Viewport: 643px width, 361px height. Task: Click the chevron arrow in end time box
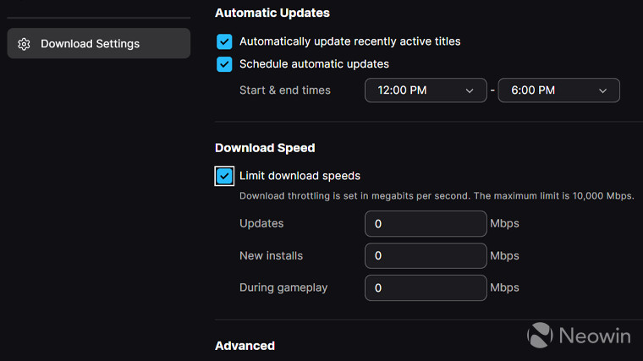(603, 90)
